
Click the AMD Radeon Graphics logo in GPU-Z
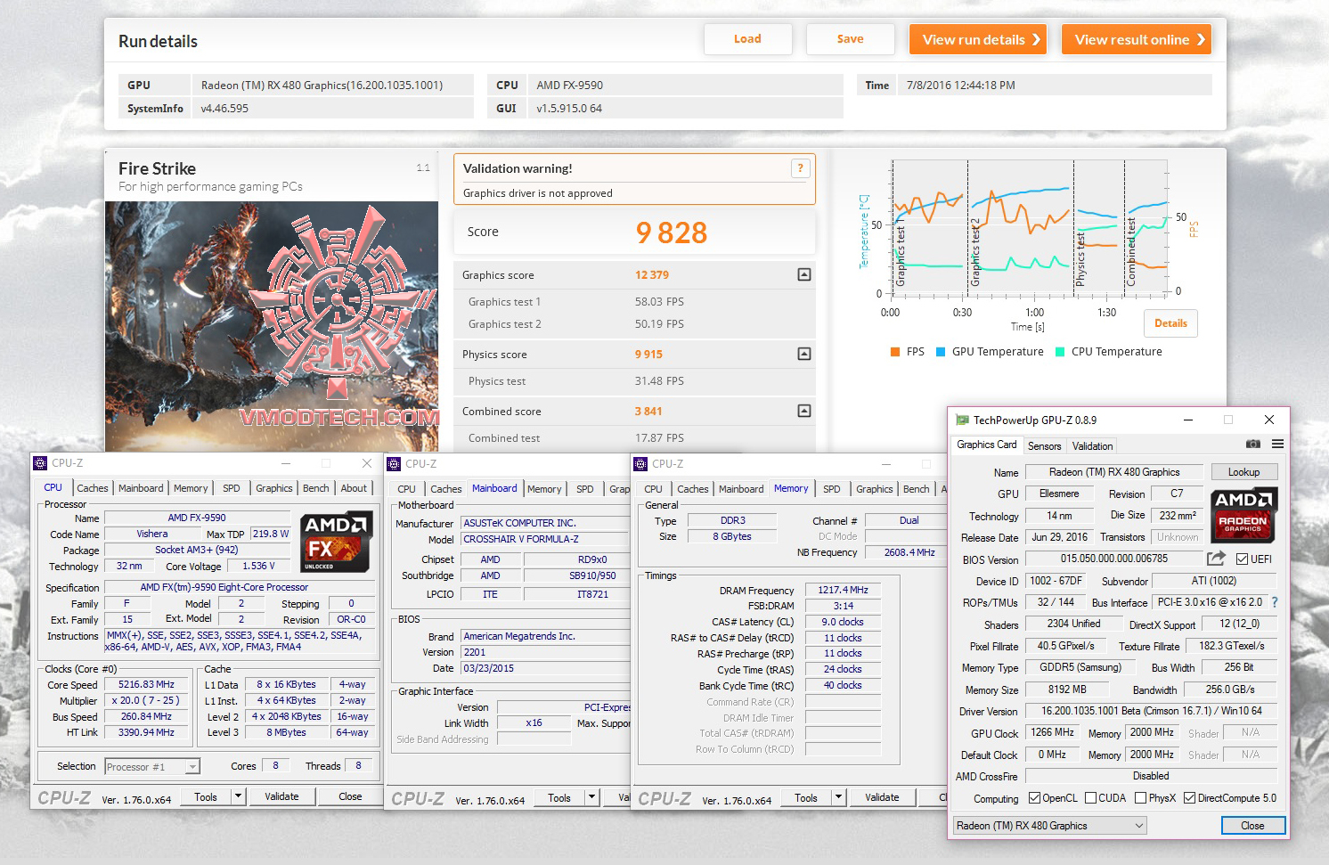(x=1244, y=515)
